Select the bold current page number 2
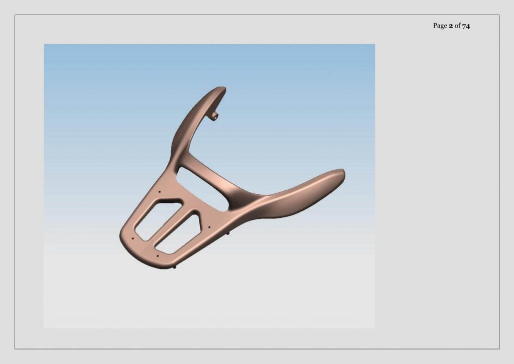The width and height of the screenshot is (514, 364). (x=451, y=26)
